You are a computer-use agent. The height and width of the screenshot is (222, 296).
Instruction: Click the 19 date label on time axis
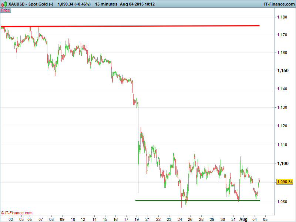click(x=137, y=219)
